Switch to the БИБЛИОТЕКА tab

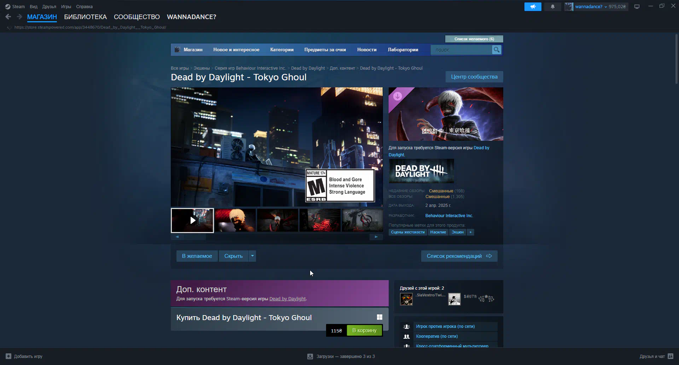(85, 17)
